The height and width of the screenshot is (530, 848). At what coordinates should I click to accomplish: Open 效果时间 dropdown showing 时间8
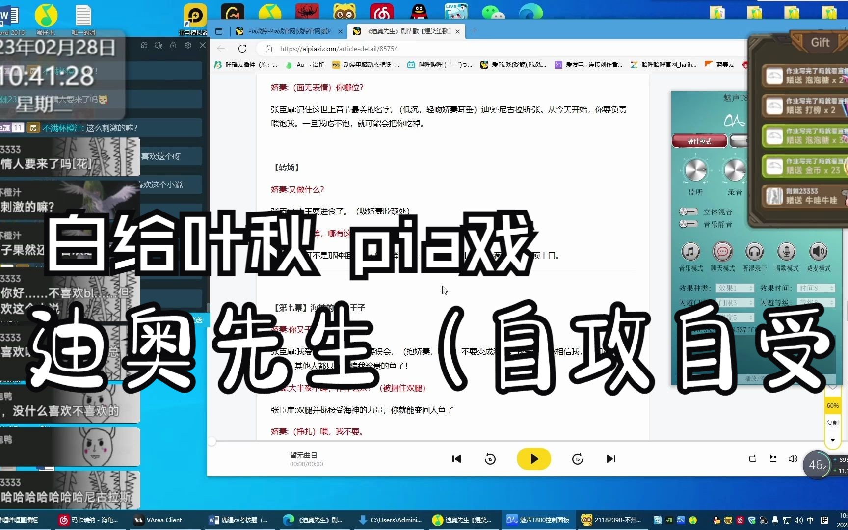[816, 288]
